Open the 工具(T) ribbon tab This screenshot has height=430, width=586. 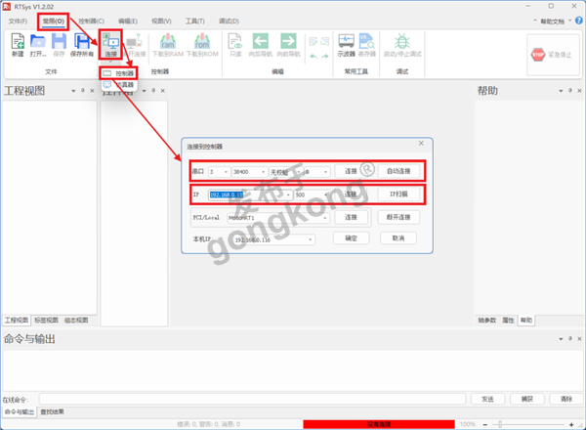tap(195, 21)
